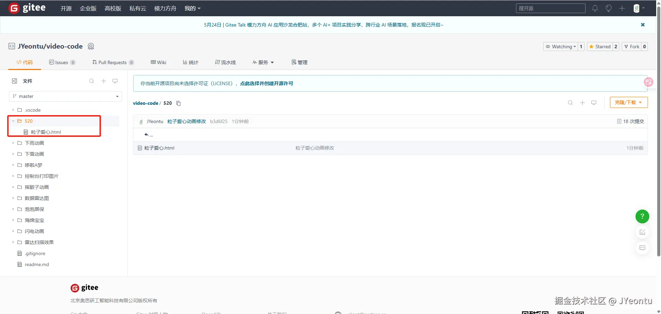Click the monitor icon in file sidebar
The height and width of the screenshot is (314, 661).
click(115, 81)
